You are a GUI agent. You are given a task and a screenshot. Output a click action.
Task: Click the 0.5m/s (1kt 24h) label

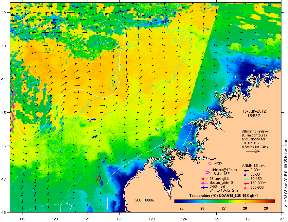tap(255, 147)
